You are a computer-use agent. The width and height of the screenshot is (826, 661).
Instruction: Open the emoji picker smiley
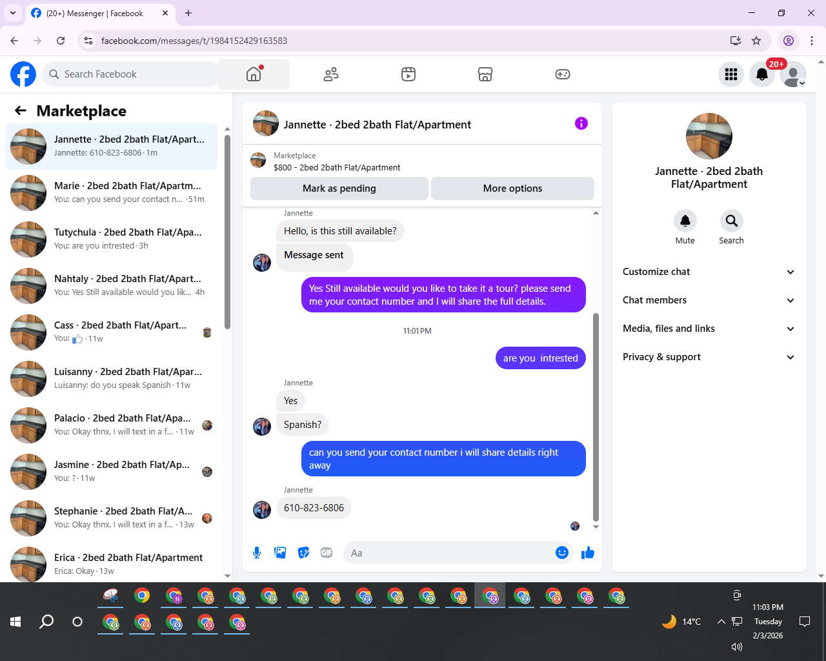(562, 553)
